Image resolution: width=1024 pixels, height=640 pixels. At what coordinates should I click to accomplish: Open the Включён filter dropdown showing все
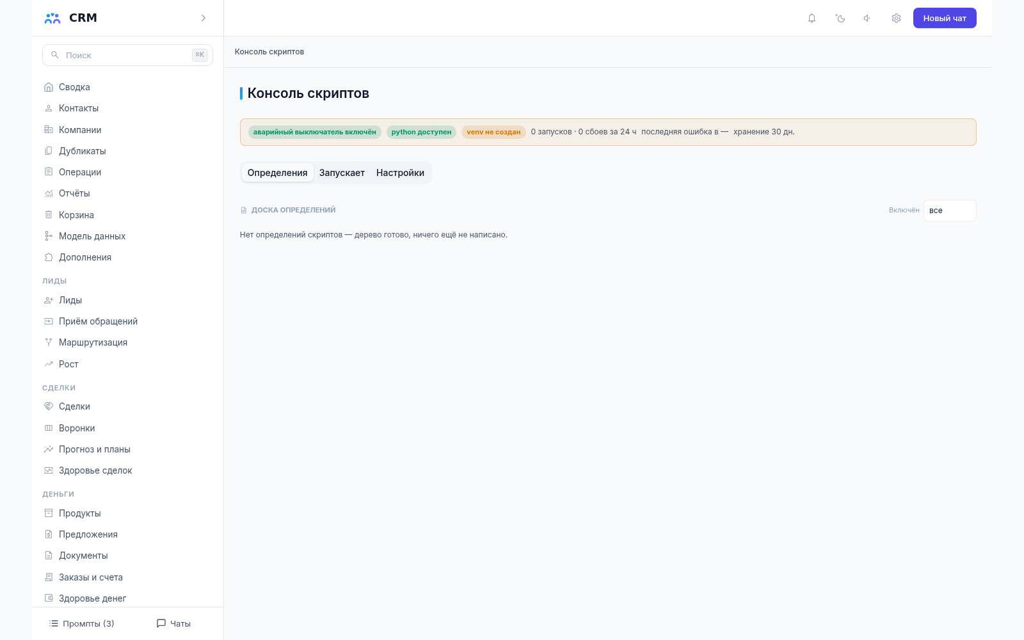pyautogui.click(x=950, y=211)
